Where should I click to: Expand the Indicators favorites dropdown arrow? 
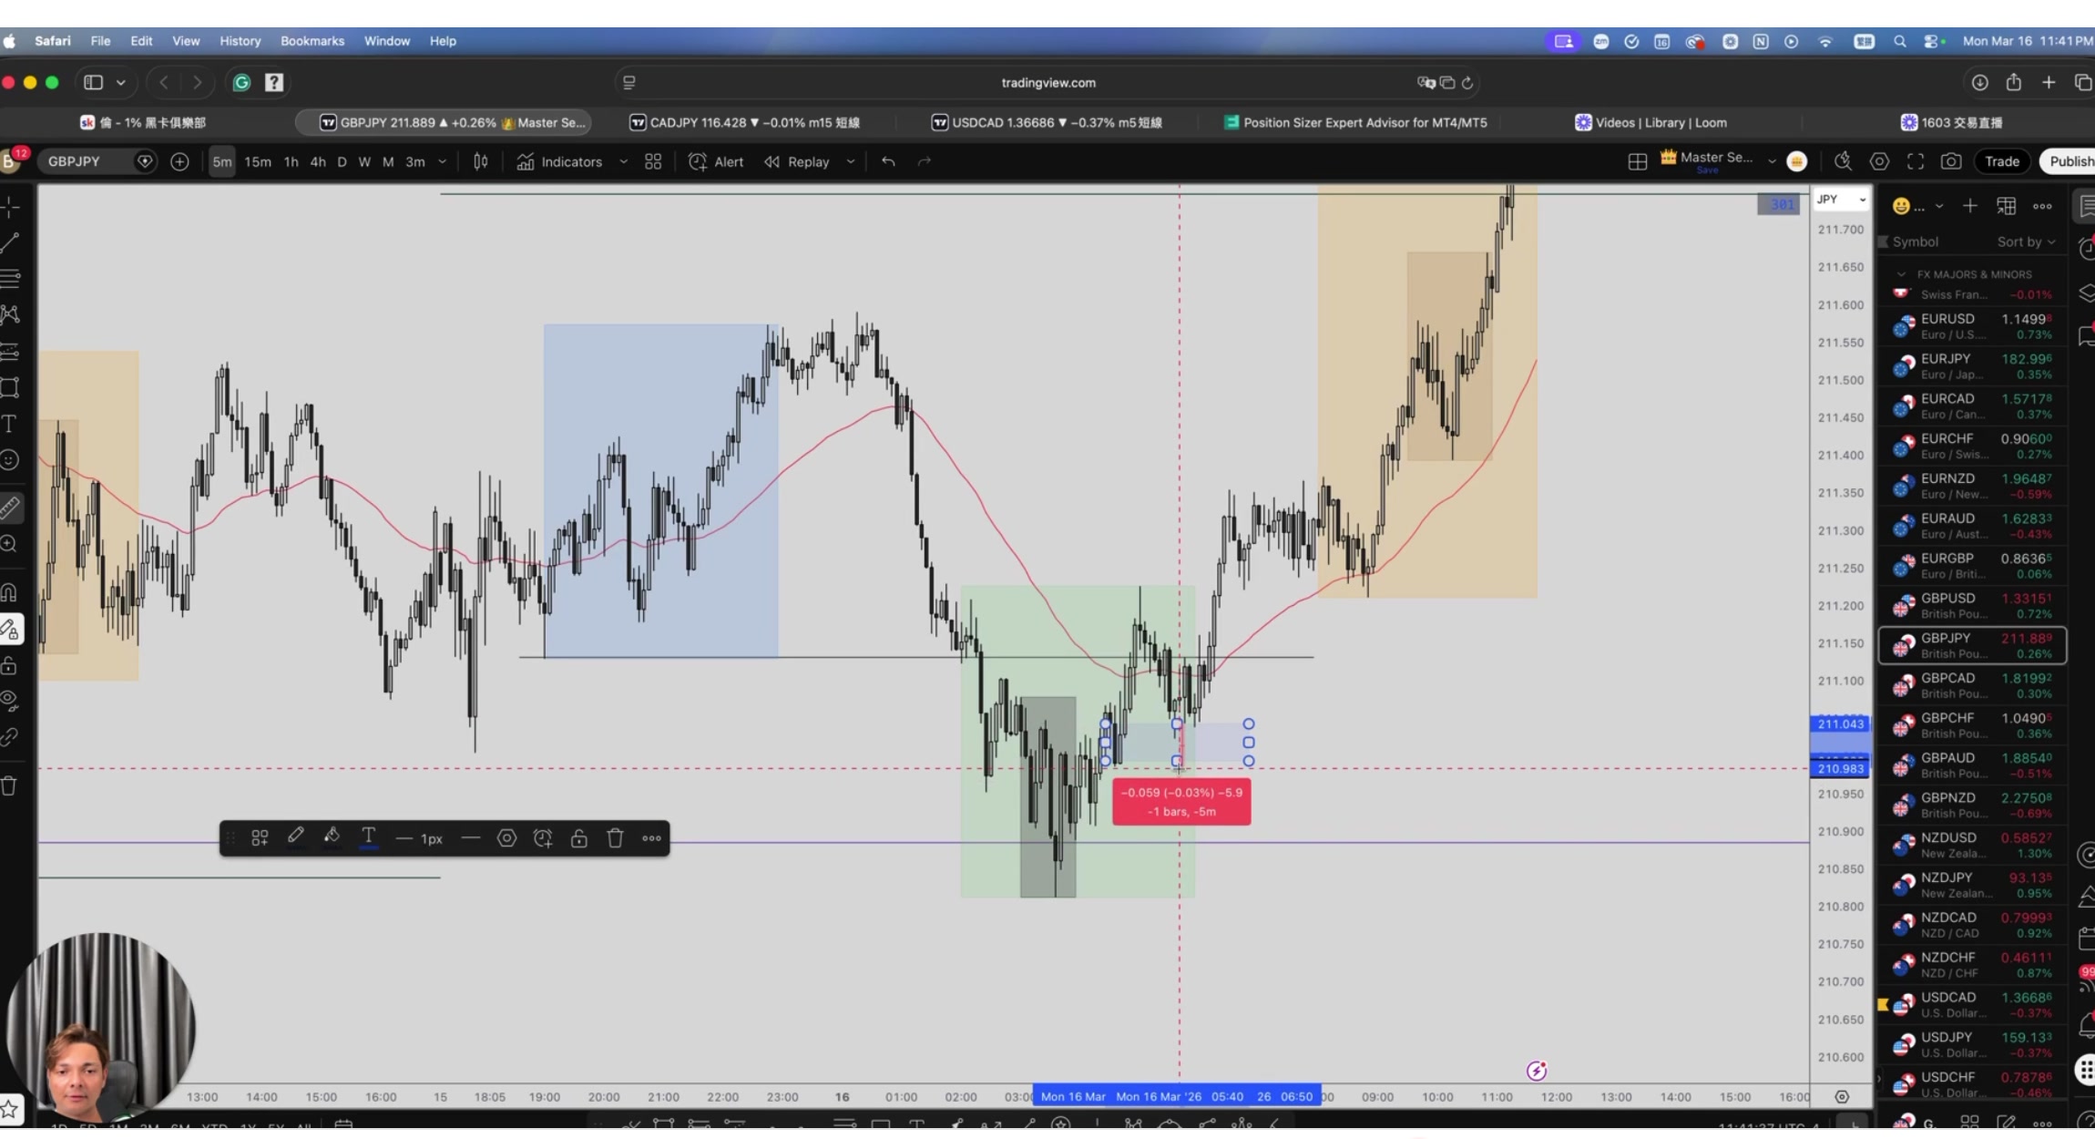pyautogui.click(x=623, y=161)
